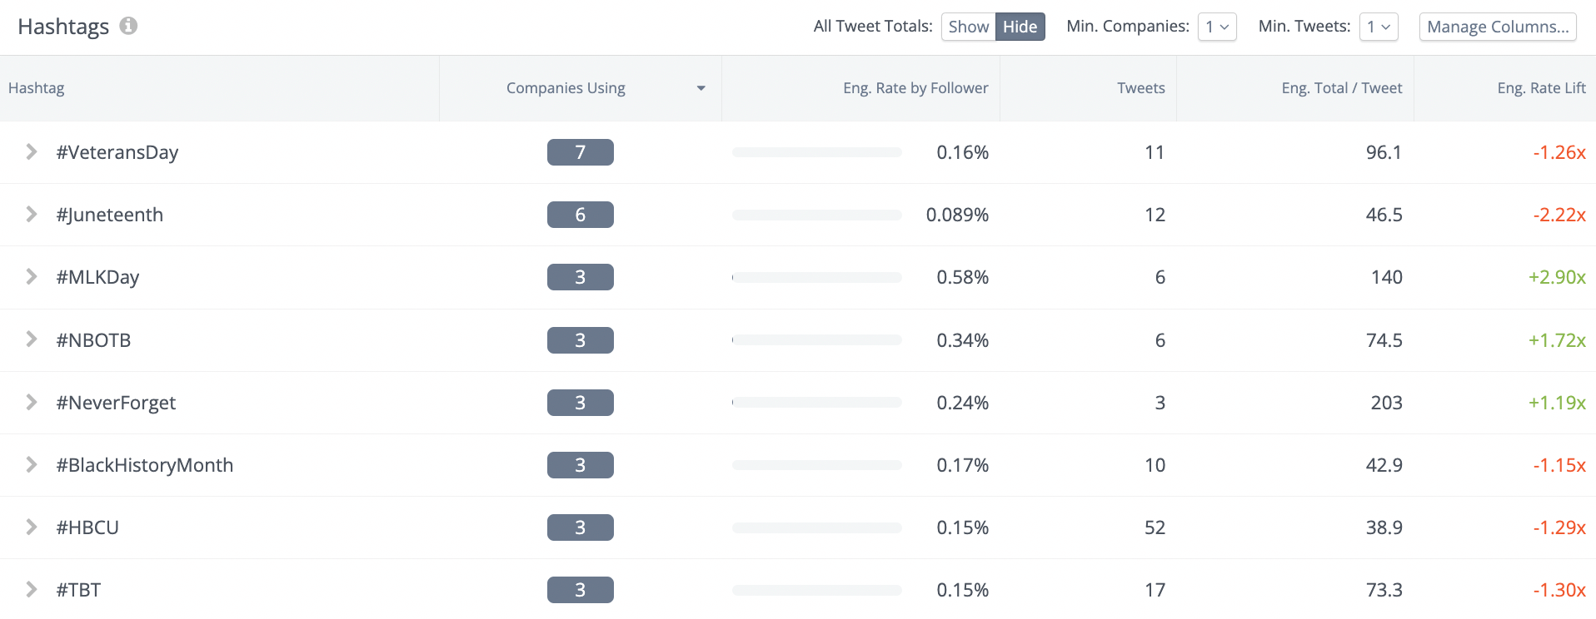Click the companies count badge for #VeteransDay
This screenshot has width=1596, height=619.
click(x=580, y=152)
